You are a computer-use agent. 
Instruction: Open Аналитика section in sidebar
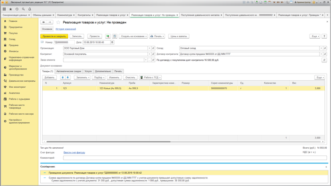tap(14, 93)
